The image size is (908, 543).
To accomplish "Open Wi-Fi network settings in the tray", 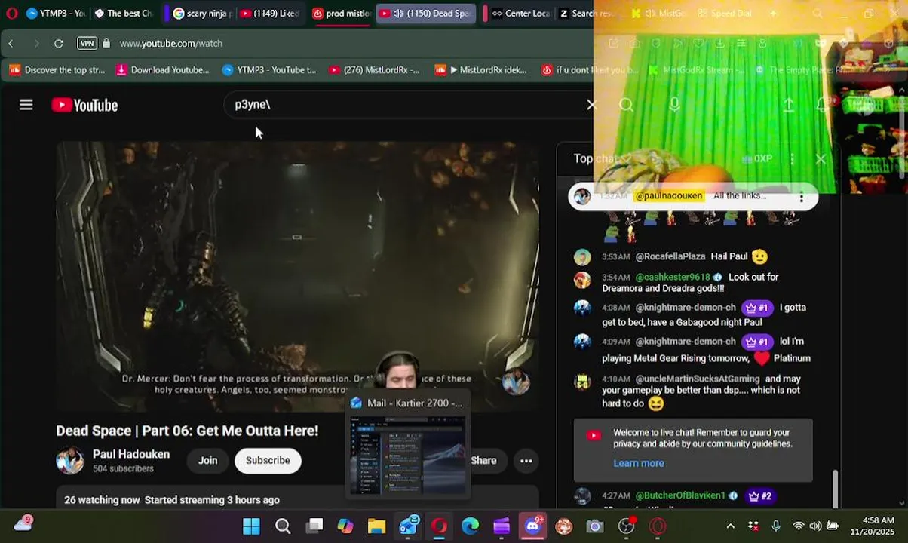I will coord(798,526).
